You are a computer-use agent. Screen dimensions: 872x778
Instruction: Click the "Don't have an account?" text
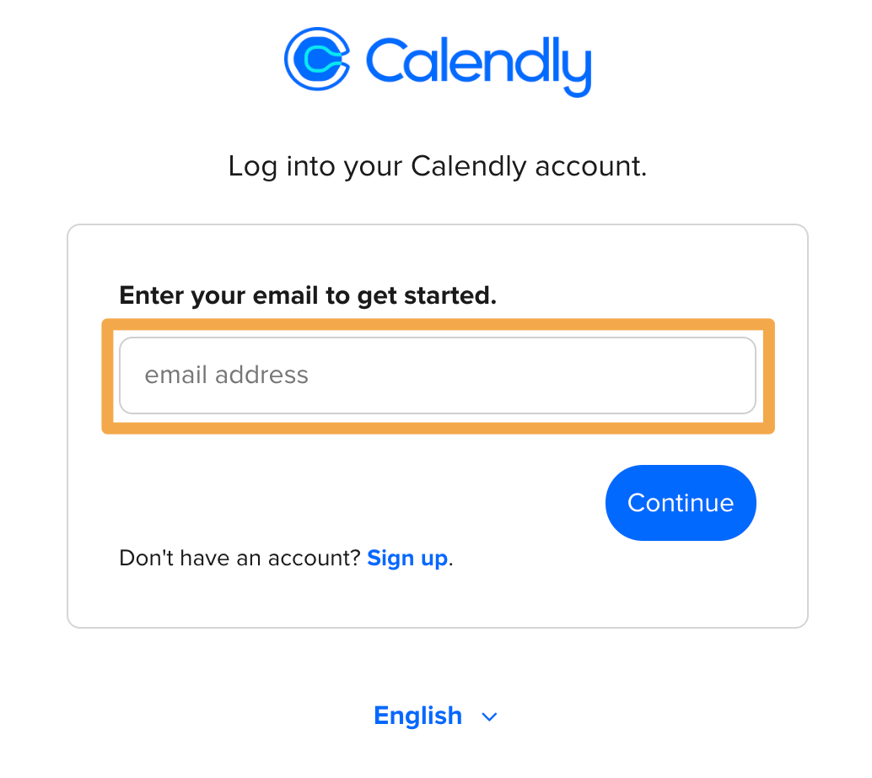point(240,558)
